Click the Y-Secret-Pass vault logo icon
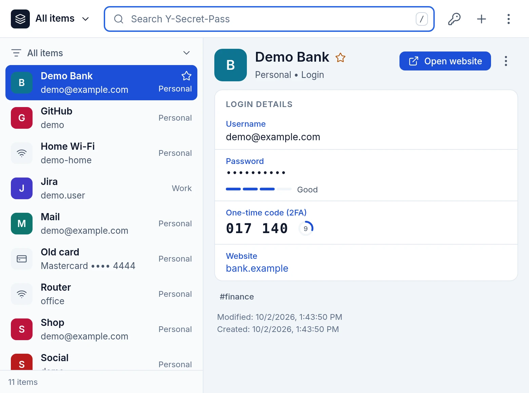The image size is (529, 393). (20, 19)
